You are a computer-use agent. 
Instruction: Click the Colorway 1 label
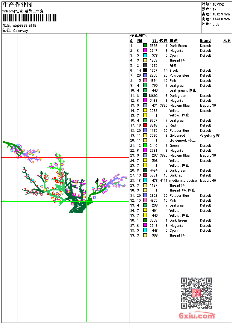(22, 31)
